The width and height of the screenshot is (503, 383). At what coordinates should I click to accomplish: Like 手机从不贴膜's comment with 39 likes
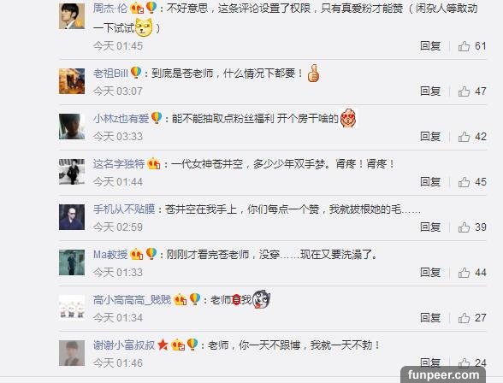pyautogui.click(x=464, y=227)
